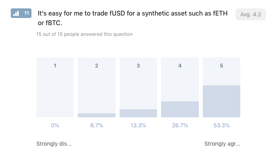Click the filled portion of bar 5

[x=222, y=101]
